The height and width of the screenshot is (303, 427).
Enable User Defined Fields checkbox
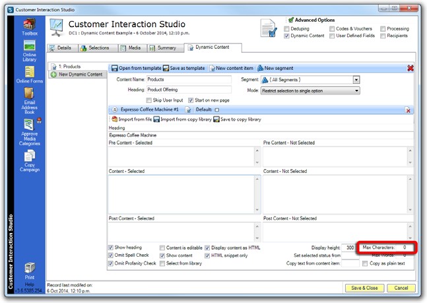(x=332, y=36)
